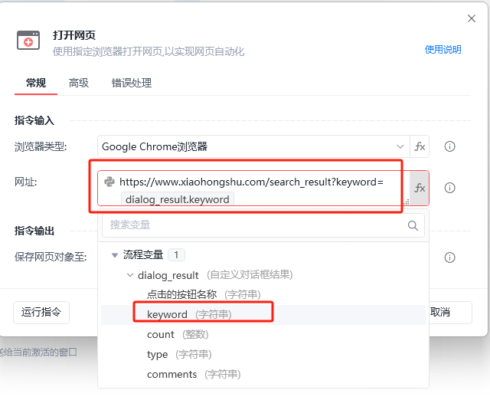Viewport: 490px width, 410px height.
Task: Click the info icon for 网址
Action: pos(449,188)
